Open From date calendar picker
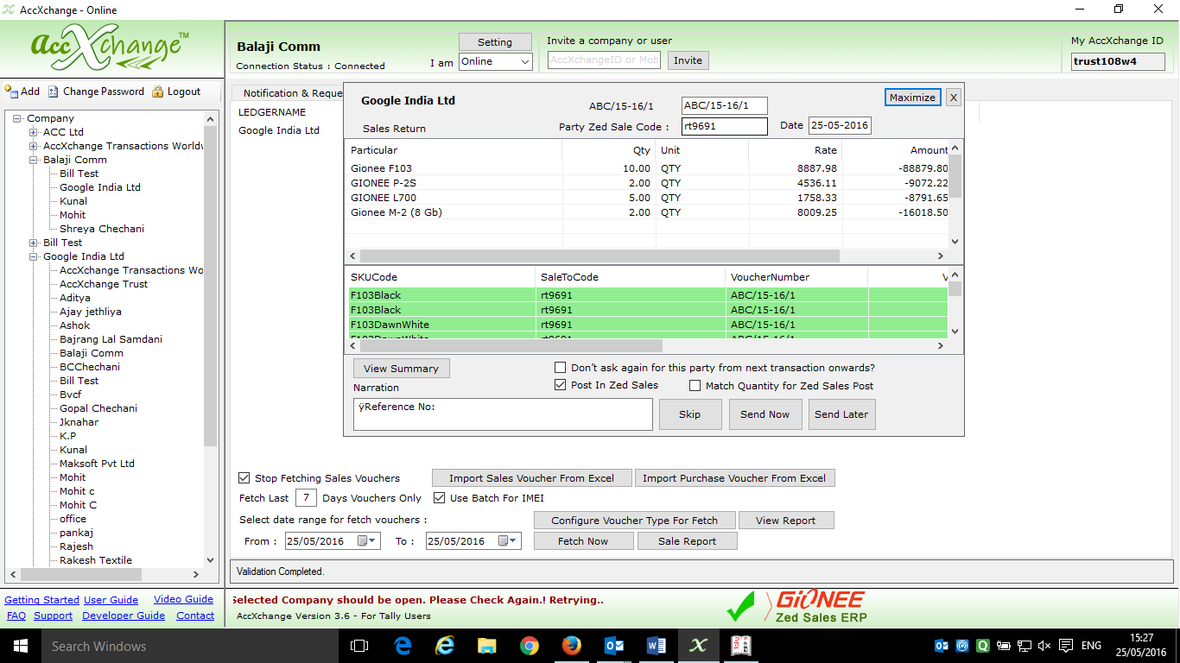 [x=363, y=541]
